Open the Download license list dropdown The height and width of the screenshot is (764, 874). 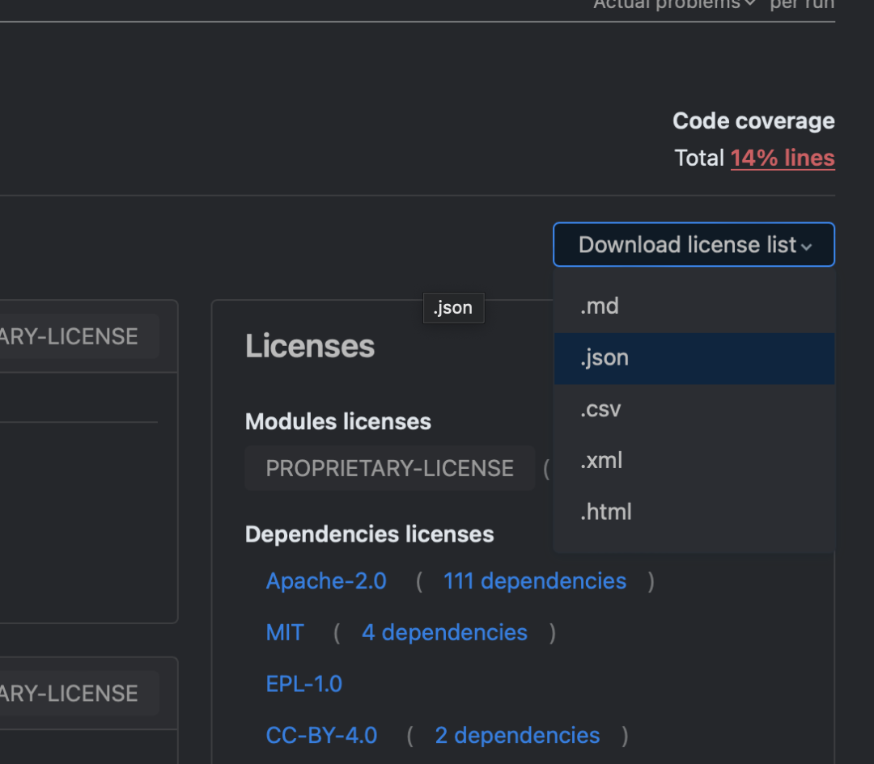pyautogui.click(x=694, y=244)
